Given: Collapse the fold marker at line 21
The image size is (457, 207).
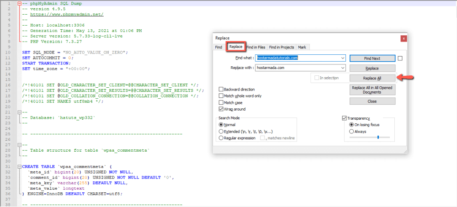Looking at the screenshot, I should pyautogui.click(x=19, y=112).
